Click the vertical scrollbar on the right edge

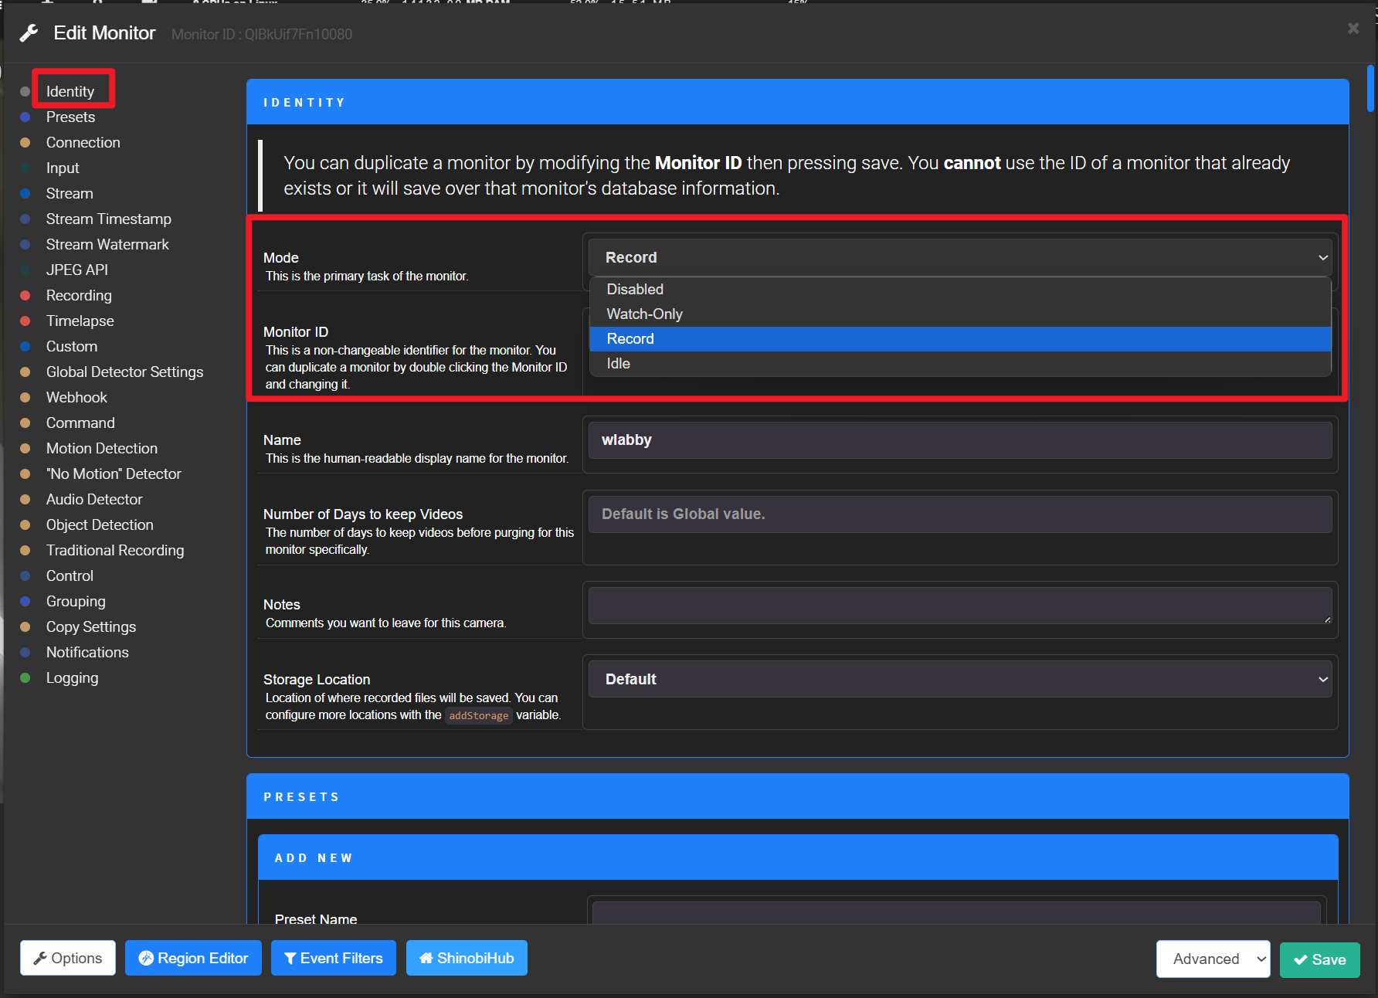[1370, 88]
